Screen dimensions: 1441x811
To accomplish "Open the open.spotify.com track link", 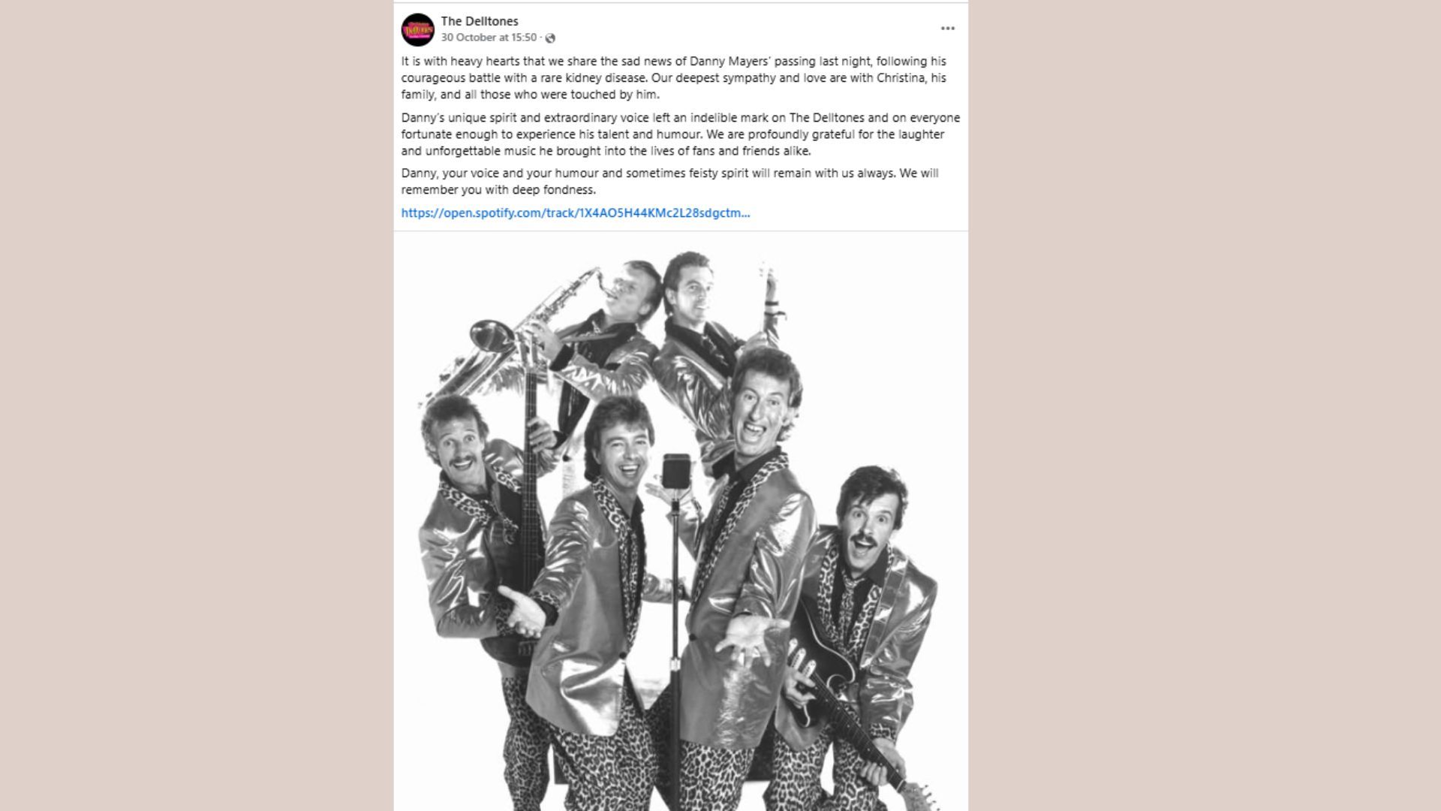I will [576, 213].
